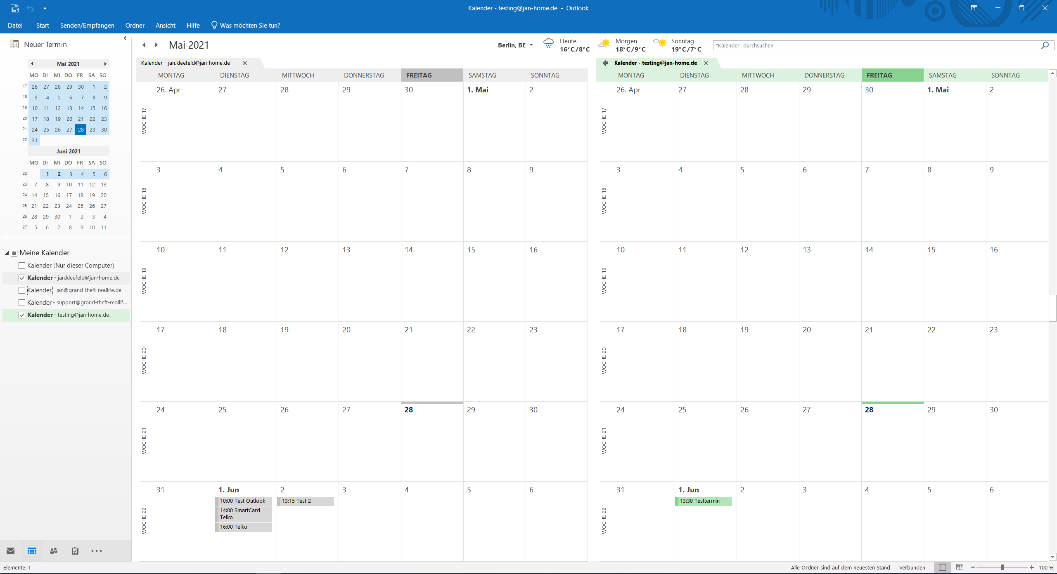1057x574 pixels.
Task: Uncheck Kalender jan.kleefeld@jan-home.de
Action: (x=22, y=278)
